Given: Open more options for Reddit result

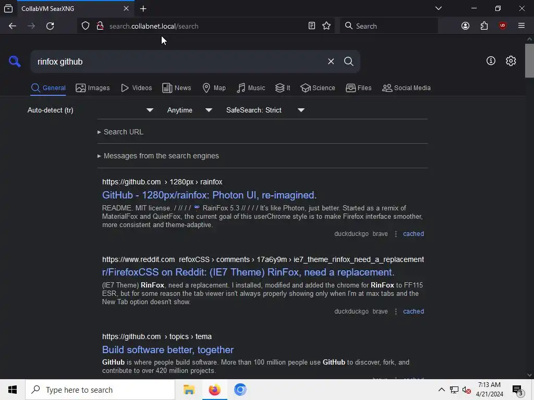Looking at the screenshot, I should tap(396, 311).
